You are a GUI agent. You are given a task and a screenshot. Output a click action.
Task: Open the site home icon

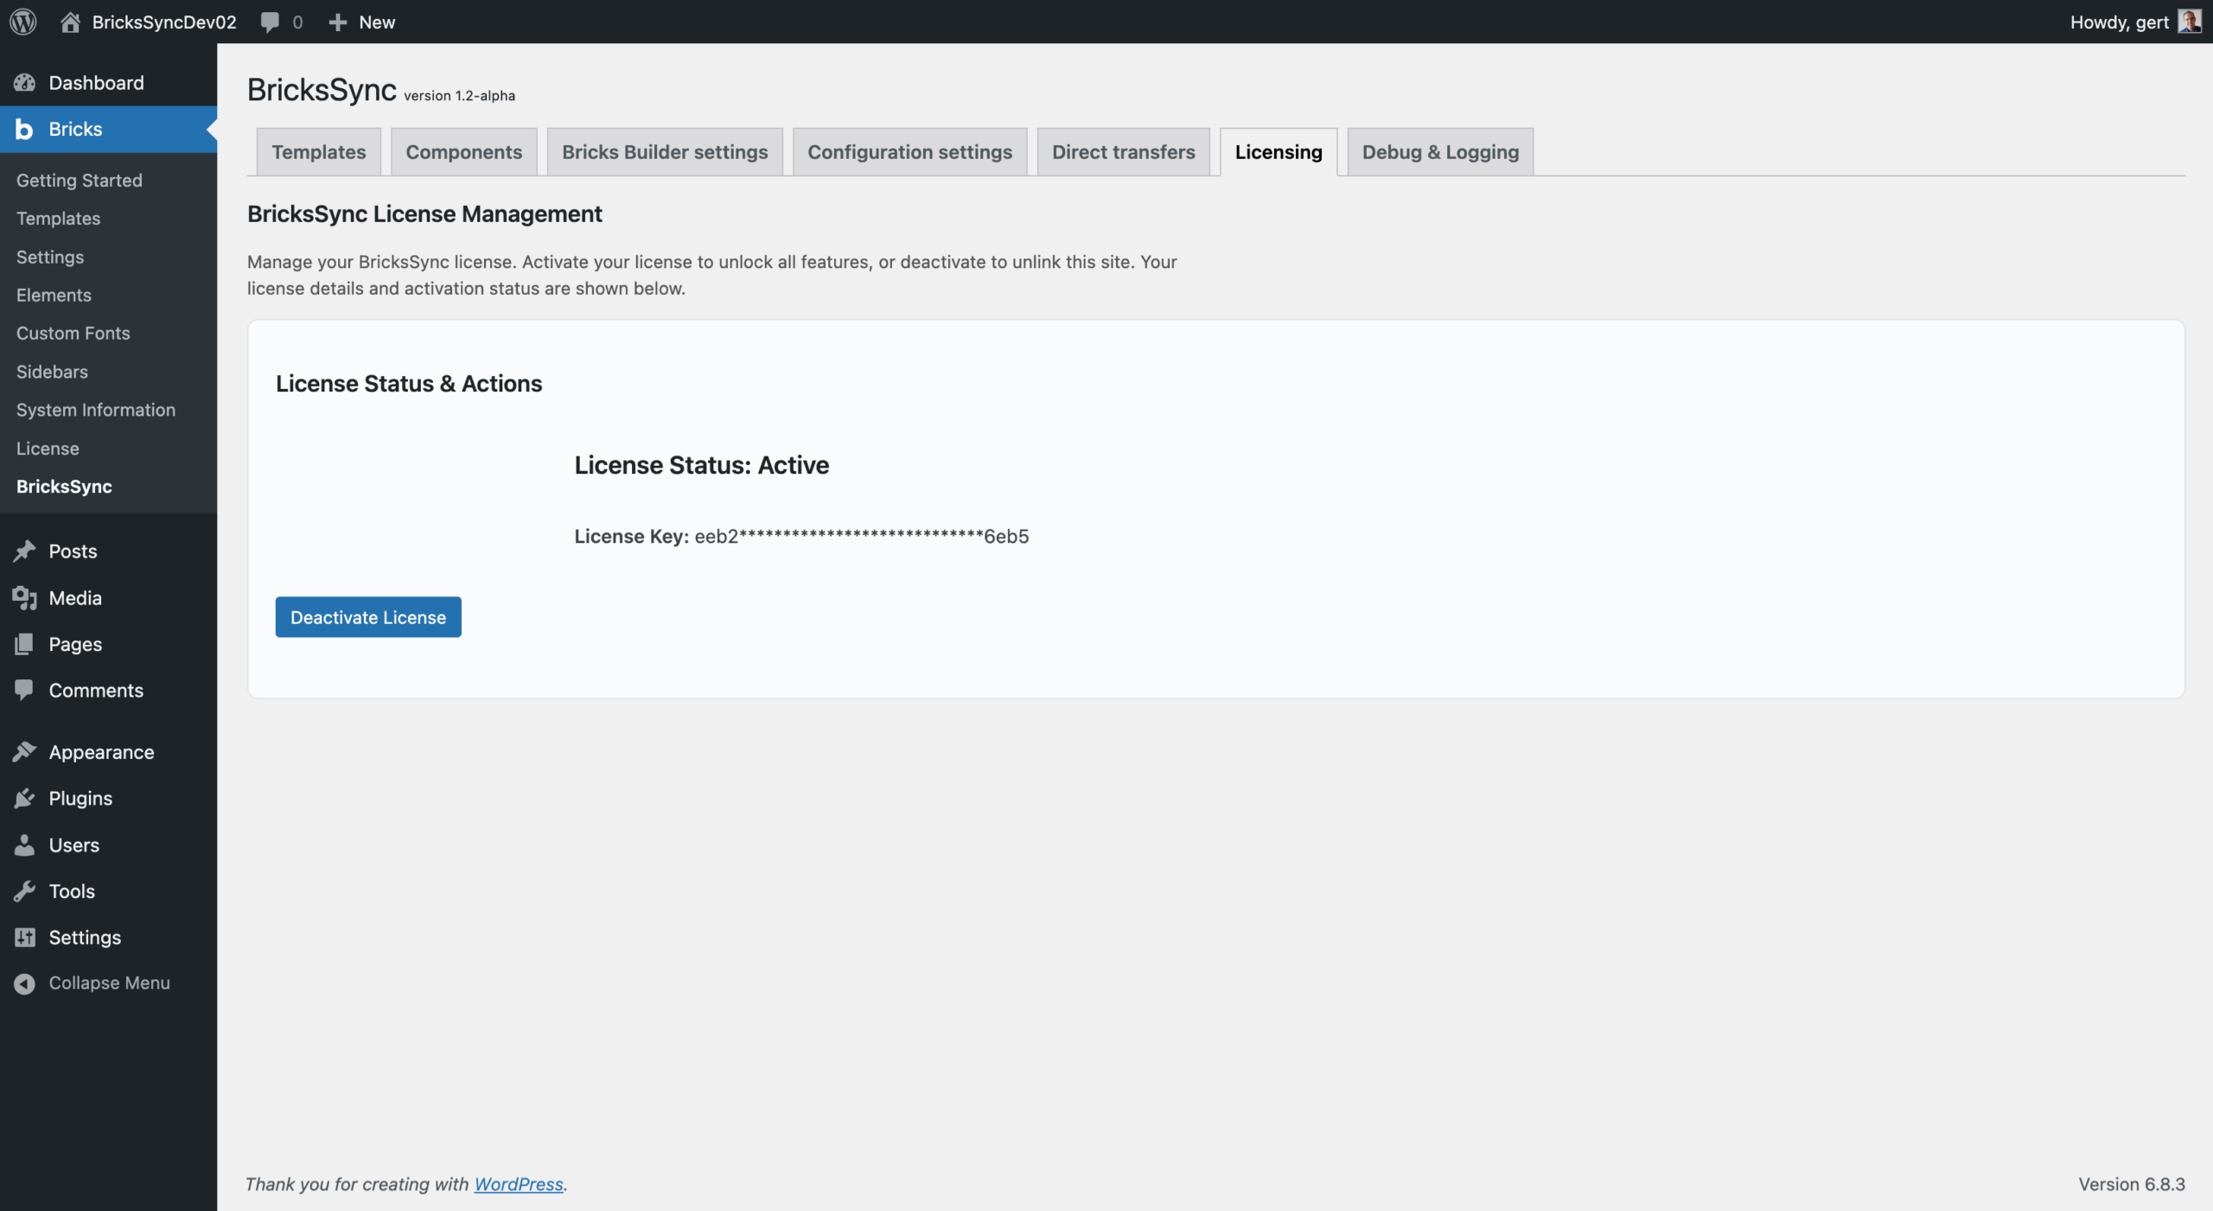click(70, 22)
